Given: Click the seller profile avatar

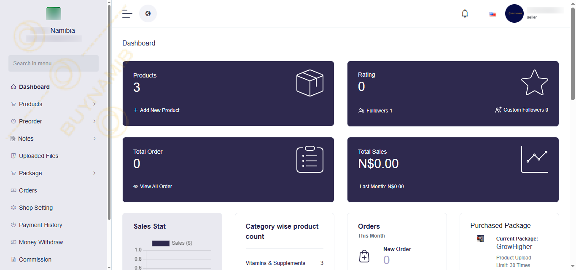Looking at the screenshot, I should click(514, 13).
